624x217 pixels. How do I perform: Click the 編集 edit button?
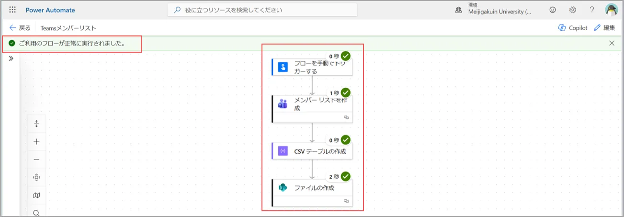tap(604, 28)
